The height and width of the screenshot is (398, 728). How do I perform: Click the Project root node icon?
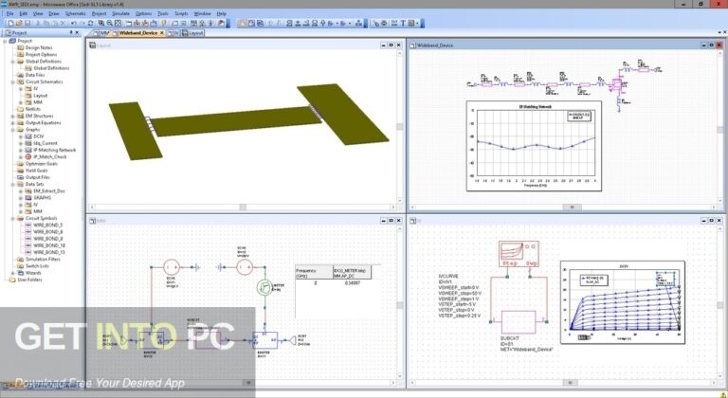coord(12,41)
